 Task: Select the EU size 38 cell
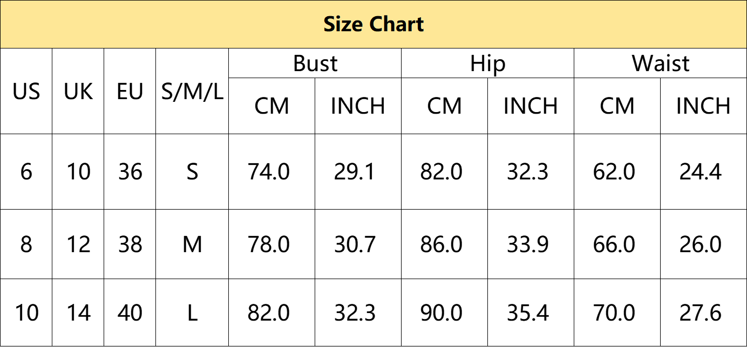130,245
